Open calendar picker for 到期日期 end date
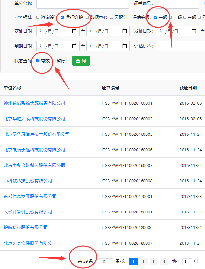Viewport: 205px width, 269px height. (124, 46)
